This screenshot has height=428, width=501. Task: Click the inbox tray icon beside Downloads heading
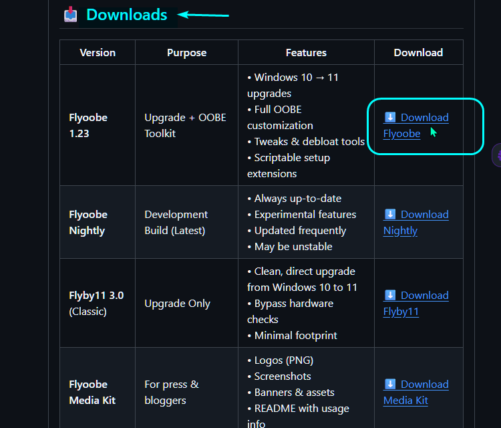tap(71, 15)
